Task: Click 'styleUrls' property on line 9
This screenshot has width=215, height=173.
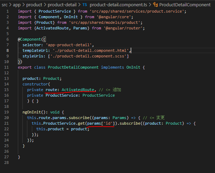Action: tap(33, 56)
